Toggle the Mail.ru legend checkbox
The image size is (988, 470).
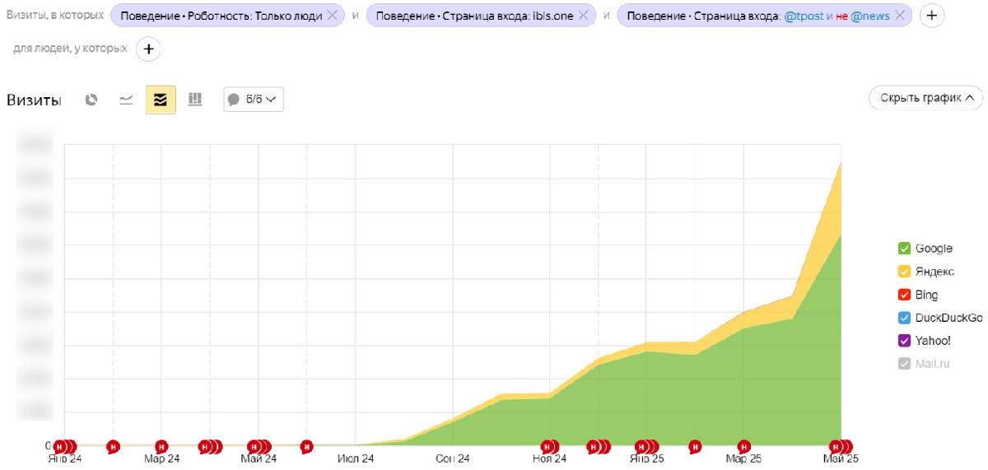904,364
